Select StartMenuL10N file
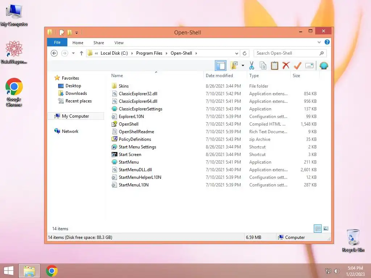Viewport: 371px width, 278px height. coord(130,185)
